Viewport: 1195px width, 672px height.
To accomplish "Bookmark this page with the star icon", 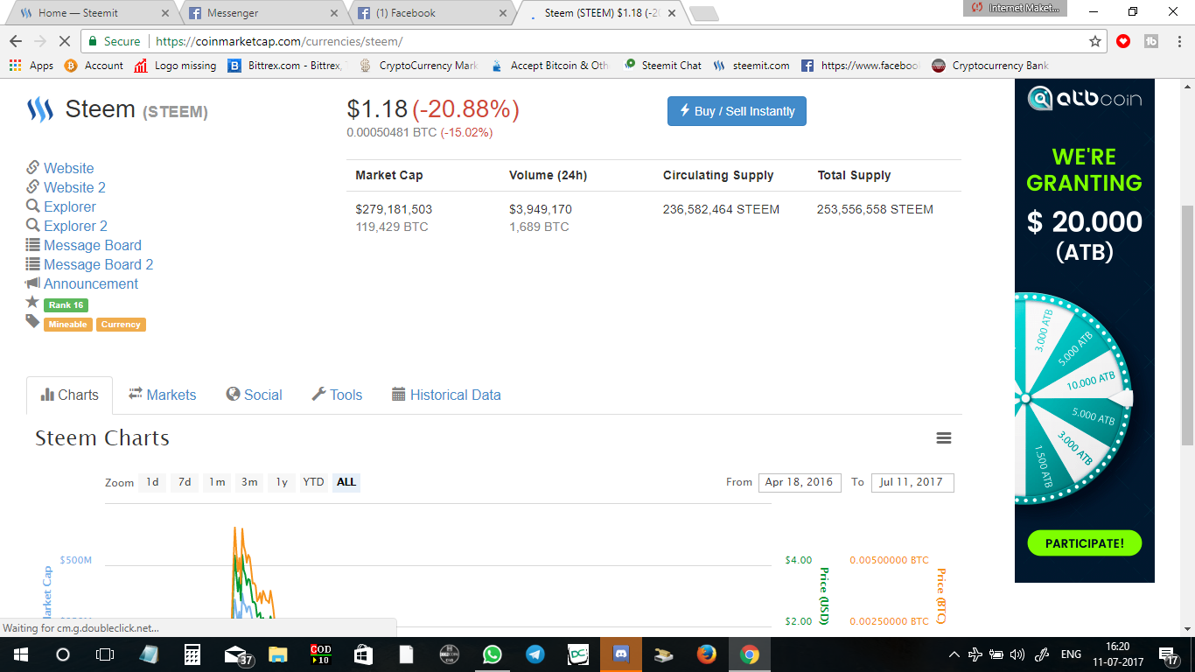I will click(x=1095, y=41).
